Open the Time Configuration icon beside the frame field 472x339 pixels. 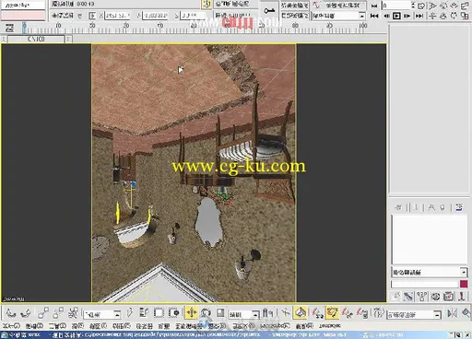[421, 6]
